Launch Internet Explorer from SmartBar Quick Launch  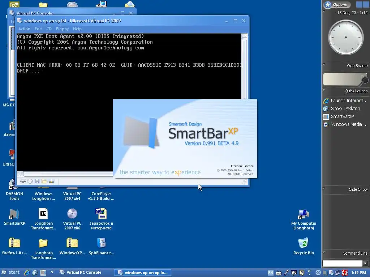[x=345, y=101]
